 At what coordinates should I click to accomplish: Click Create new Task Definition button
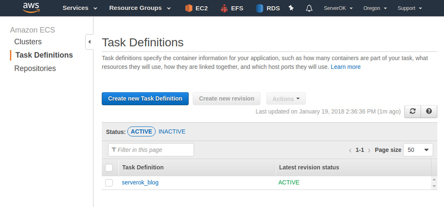click(x=145, y=99)
